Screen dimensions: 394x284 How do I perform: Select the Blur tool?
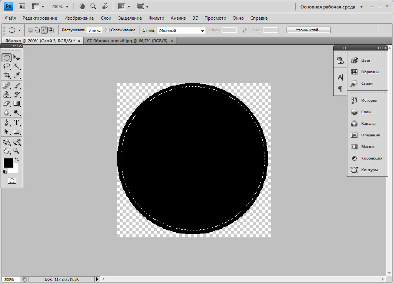(x=7, y=112)
